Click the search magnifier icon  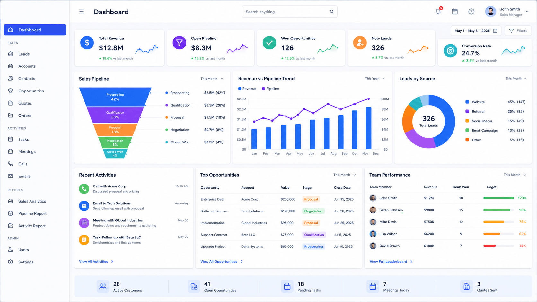click(x=332, y=12)
